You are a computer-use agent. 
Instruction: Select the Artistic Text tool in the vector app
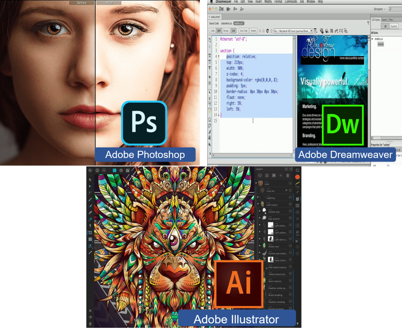[x=90, y=246]
